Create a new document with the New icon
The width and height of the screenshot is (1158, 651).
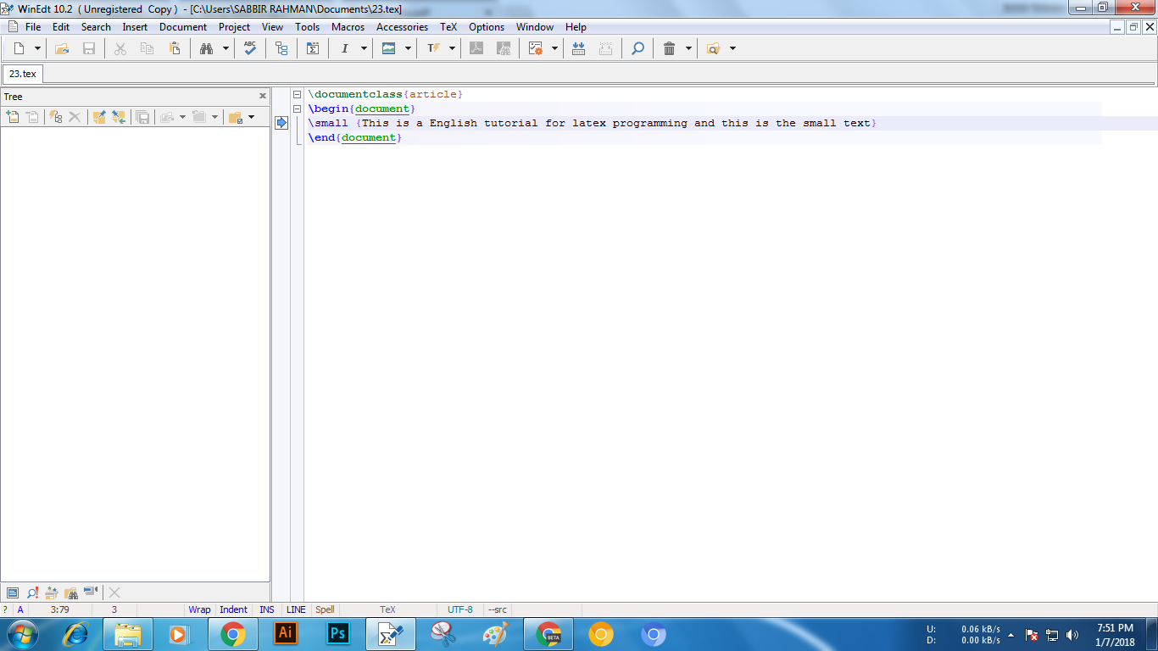coord(19,49)
